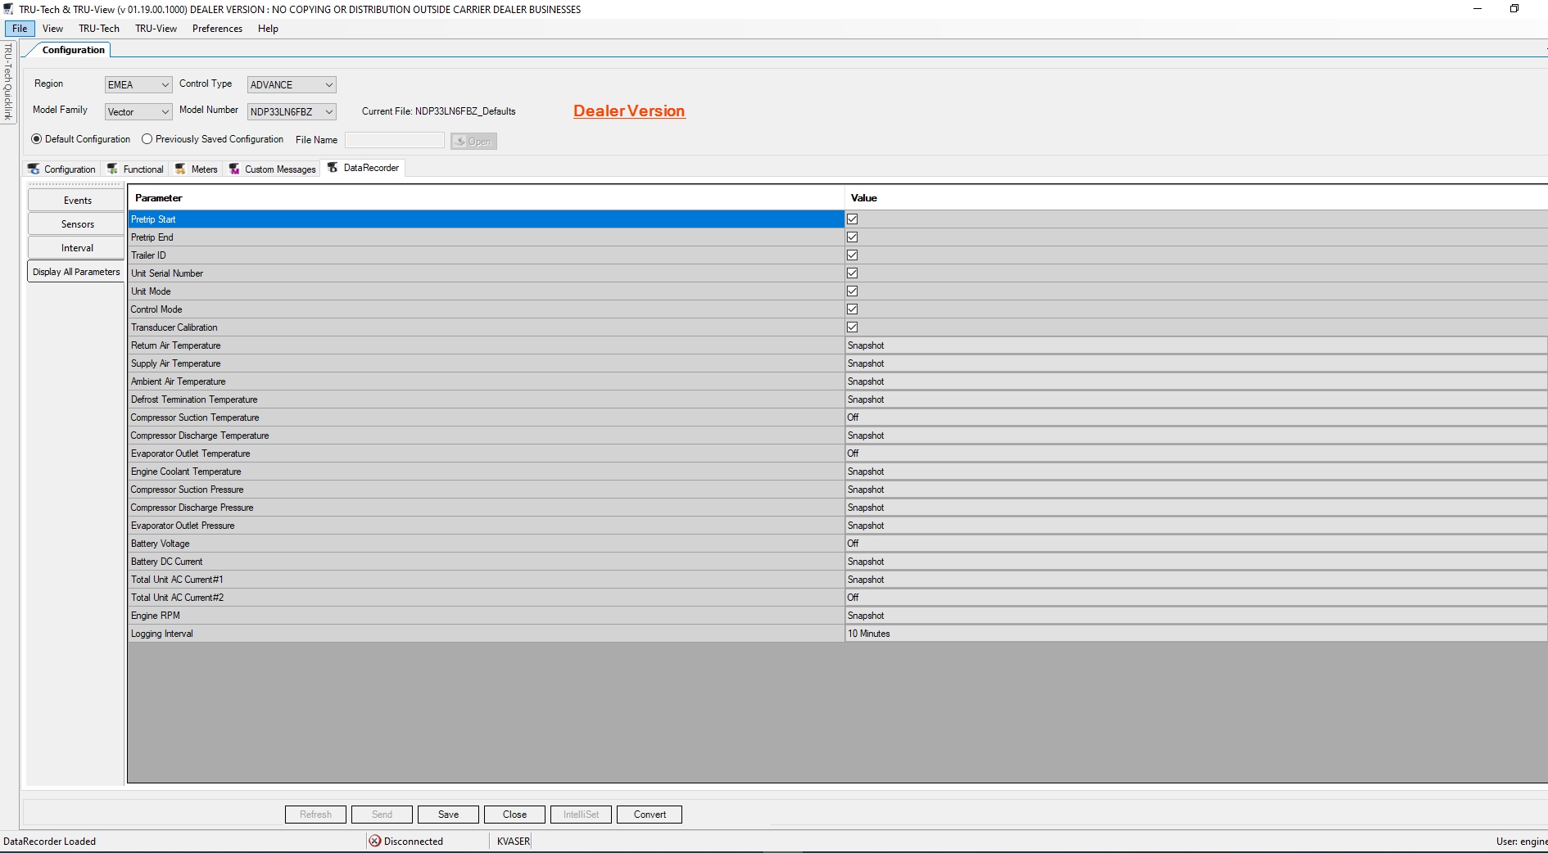Click the Open file icon
This screenshot has height=853, width=1548.
pyautogui.click(x=459, y=141)
